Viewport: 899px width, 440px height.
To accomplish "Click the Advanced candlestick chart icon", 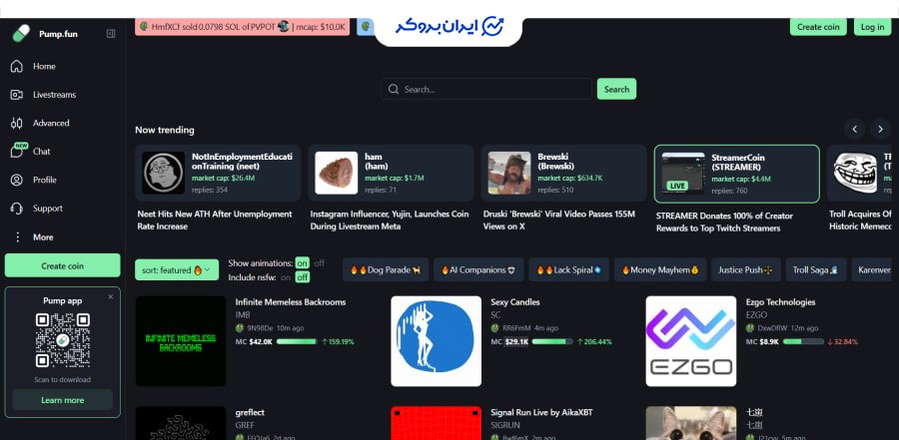I will (16, 124).
